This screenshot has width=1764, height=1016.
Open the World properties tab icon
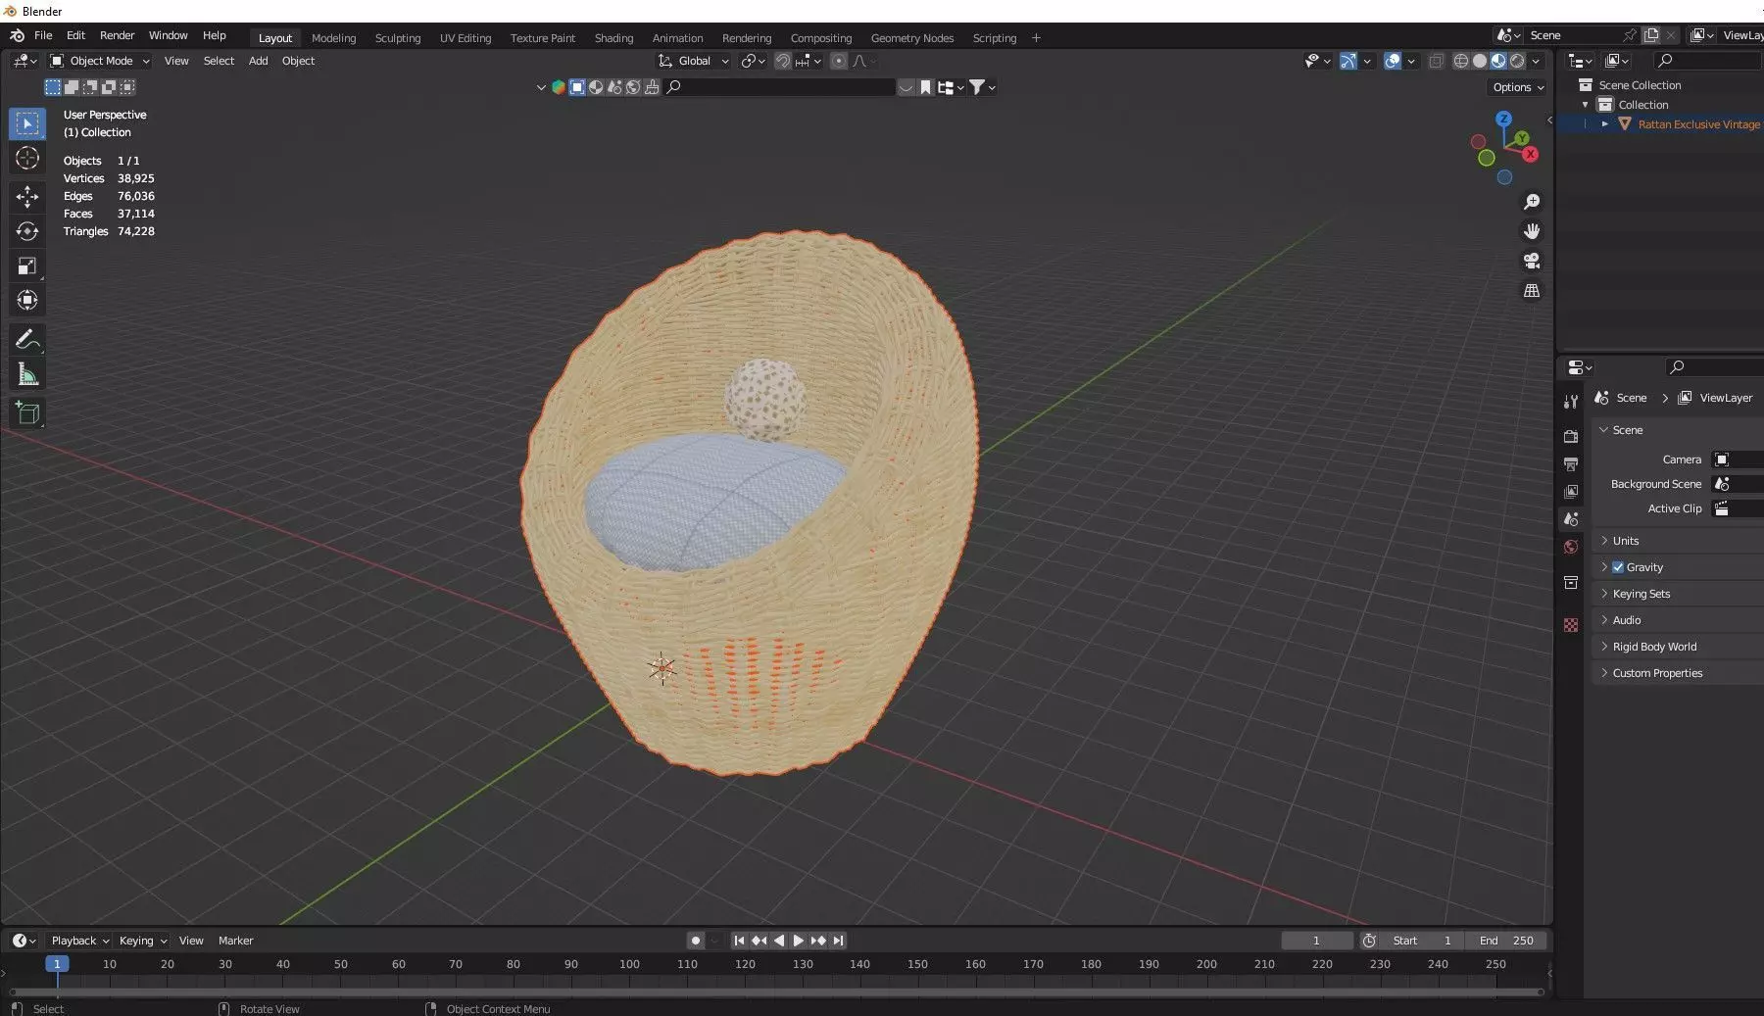point(1571,547)
